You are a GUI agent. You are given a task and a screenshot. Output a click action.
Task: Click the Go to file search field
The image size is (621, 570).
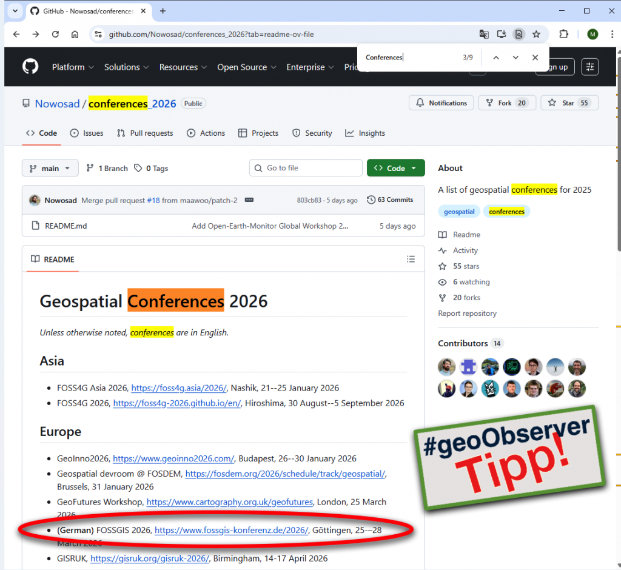pos(306,168)
